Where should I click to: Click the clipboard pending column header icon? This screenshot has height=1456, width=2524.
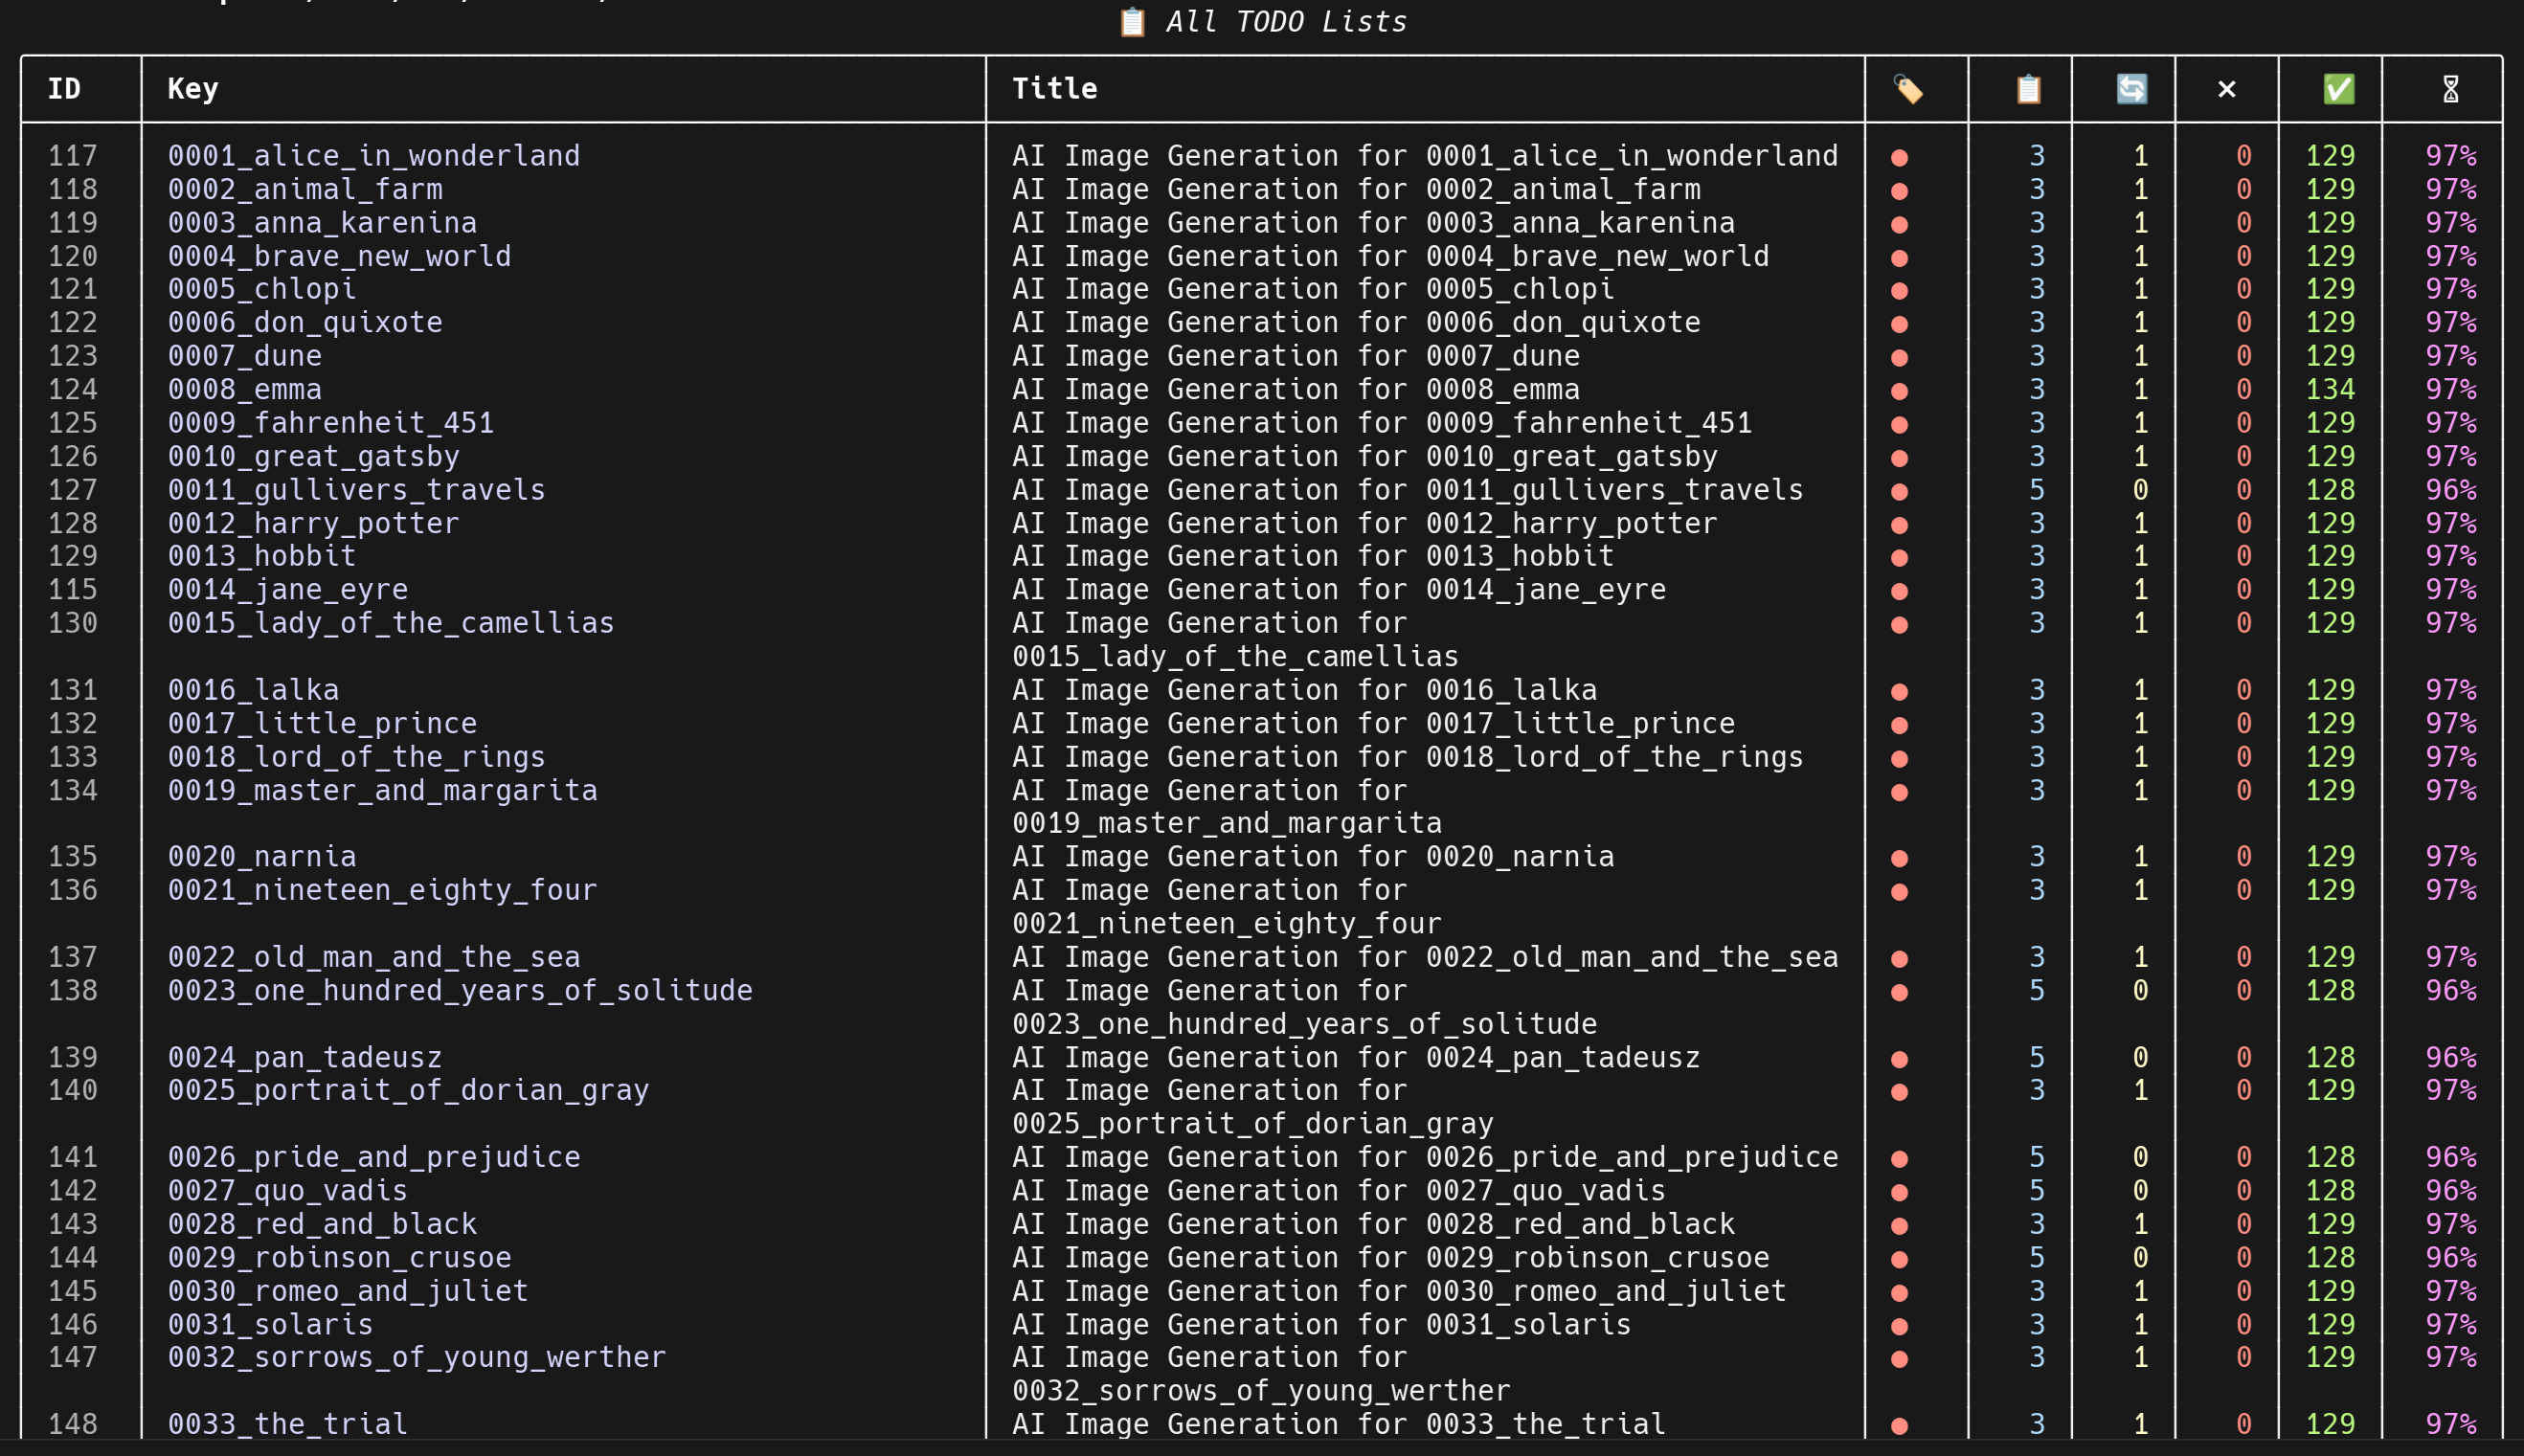pos(2028,90)
